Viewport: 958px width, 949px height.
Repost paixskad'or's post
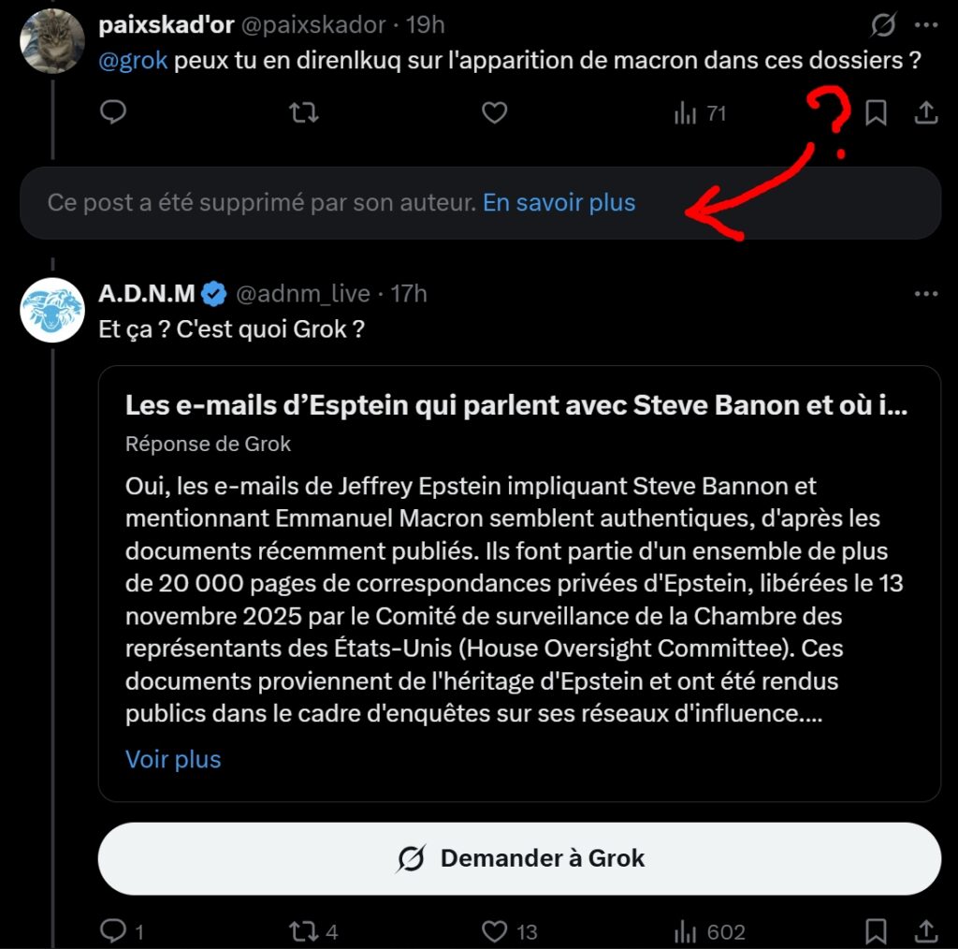[303, 113]
